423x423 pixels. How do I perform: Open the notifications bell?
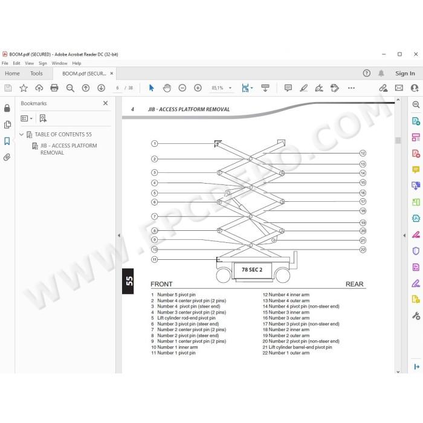pos(381,73)
